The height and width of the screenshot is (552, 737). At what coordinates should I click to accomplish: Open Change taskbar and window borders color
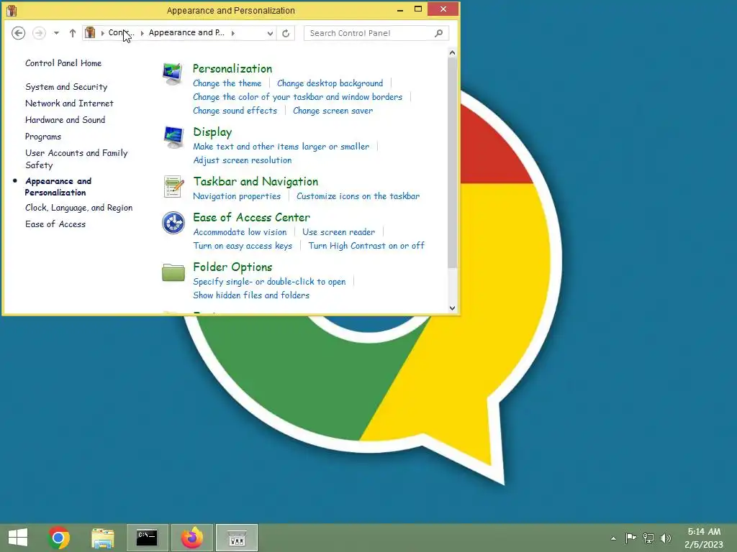click(297, 97)
